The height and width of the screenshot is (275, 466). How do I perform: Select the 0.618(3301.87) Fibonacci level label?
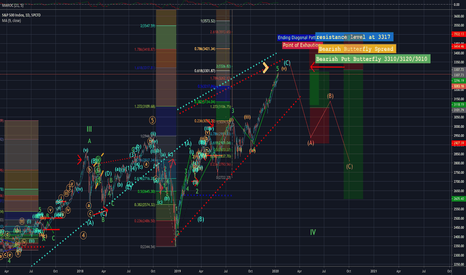(x=205, y=71)
